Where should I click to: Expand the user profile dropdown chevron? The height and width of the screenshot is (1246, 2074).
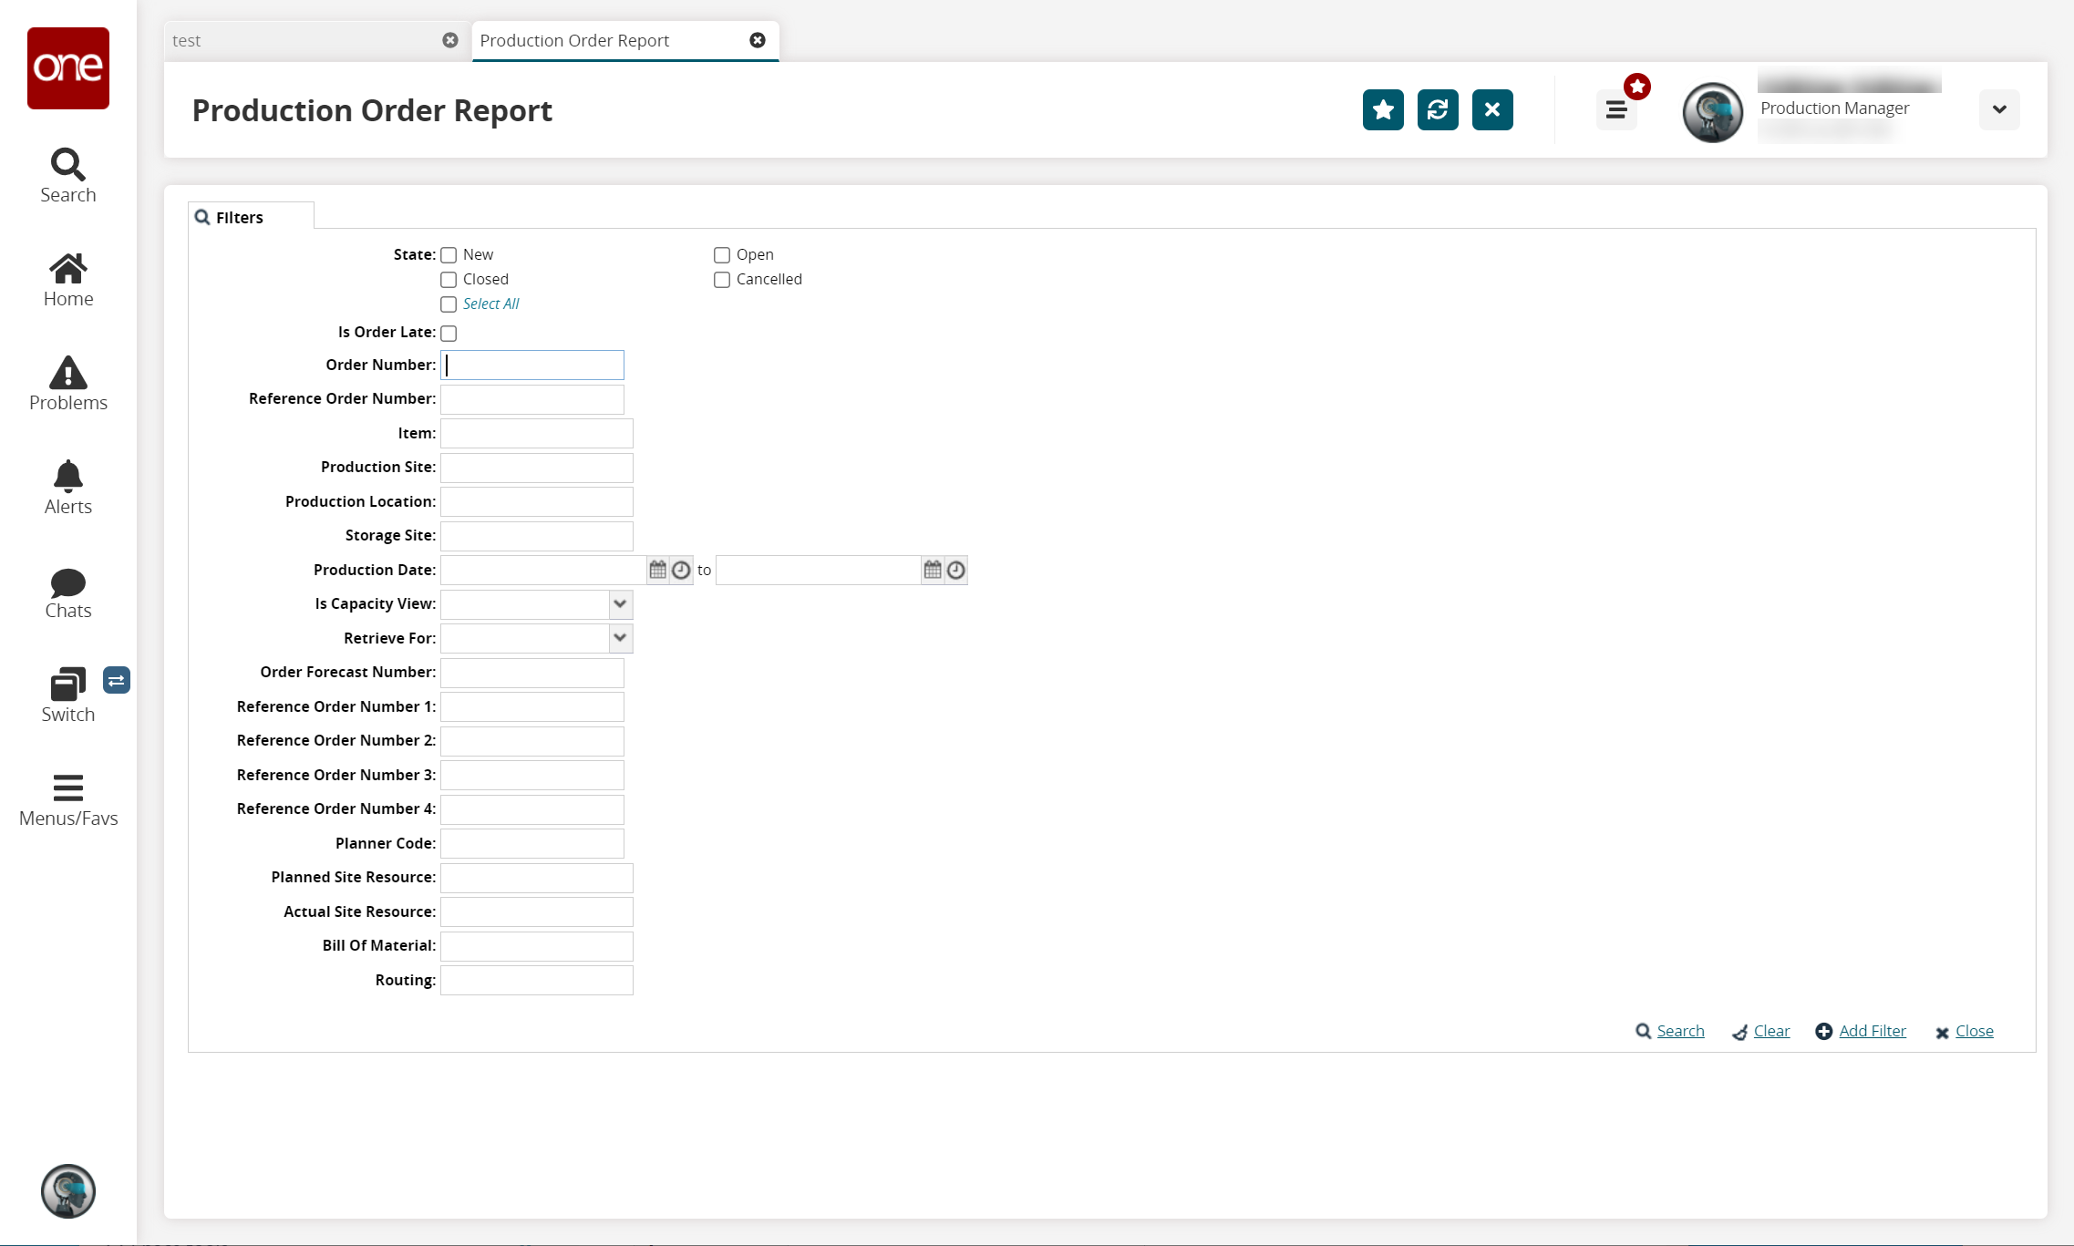pyautogui.click(x=1998, y=110)
